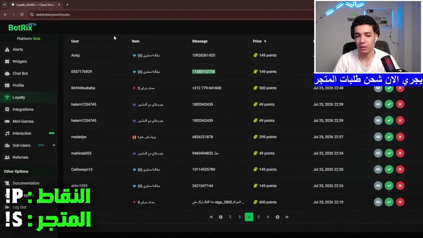This screenshot has width=423, height=238.
Task: Go to previous page arrow
Action: [220, 217]
